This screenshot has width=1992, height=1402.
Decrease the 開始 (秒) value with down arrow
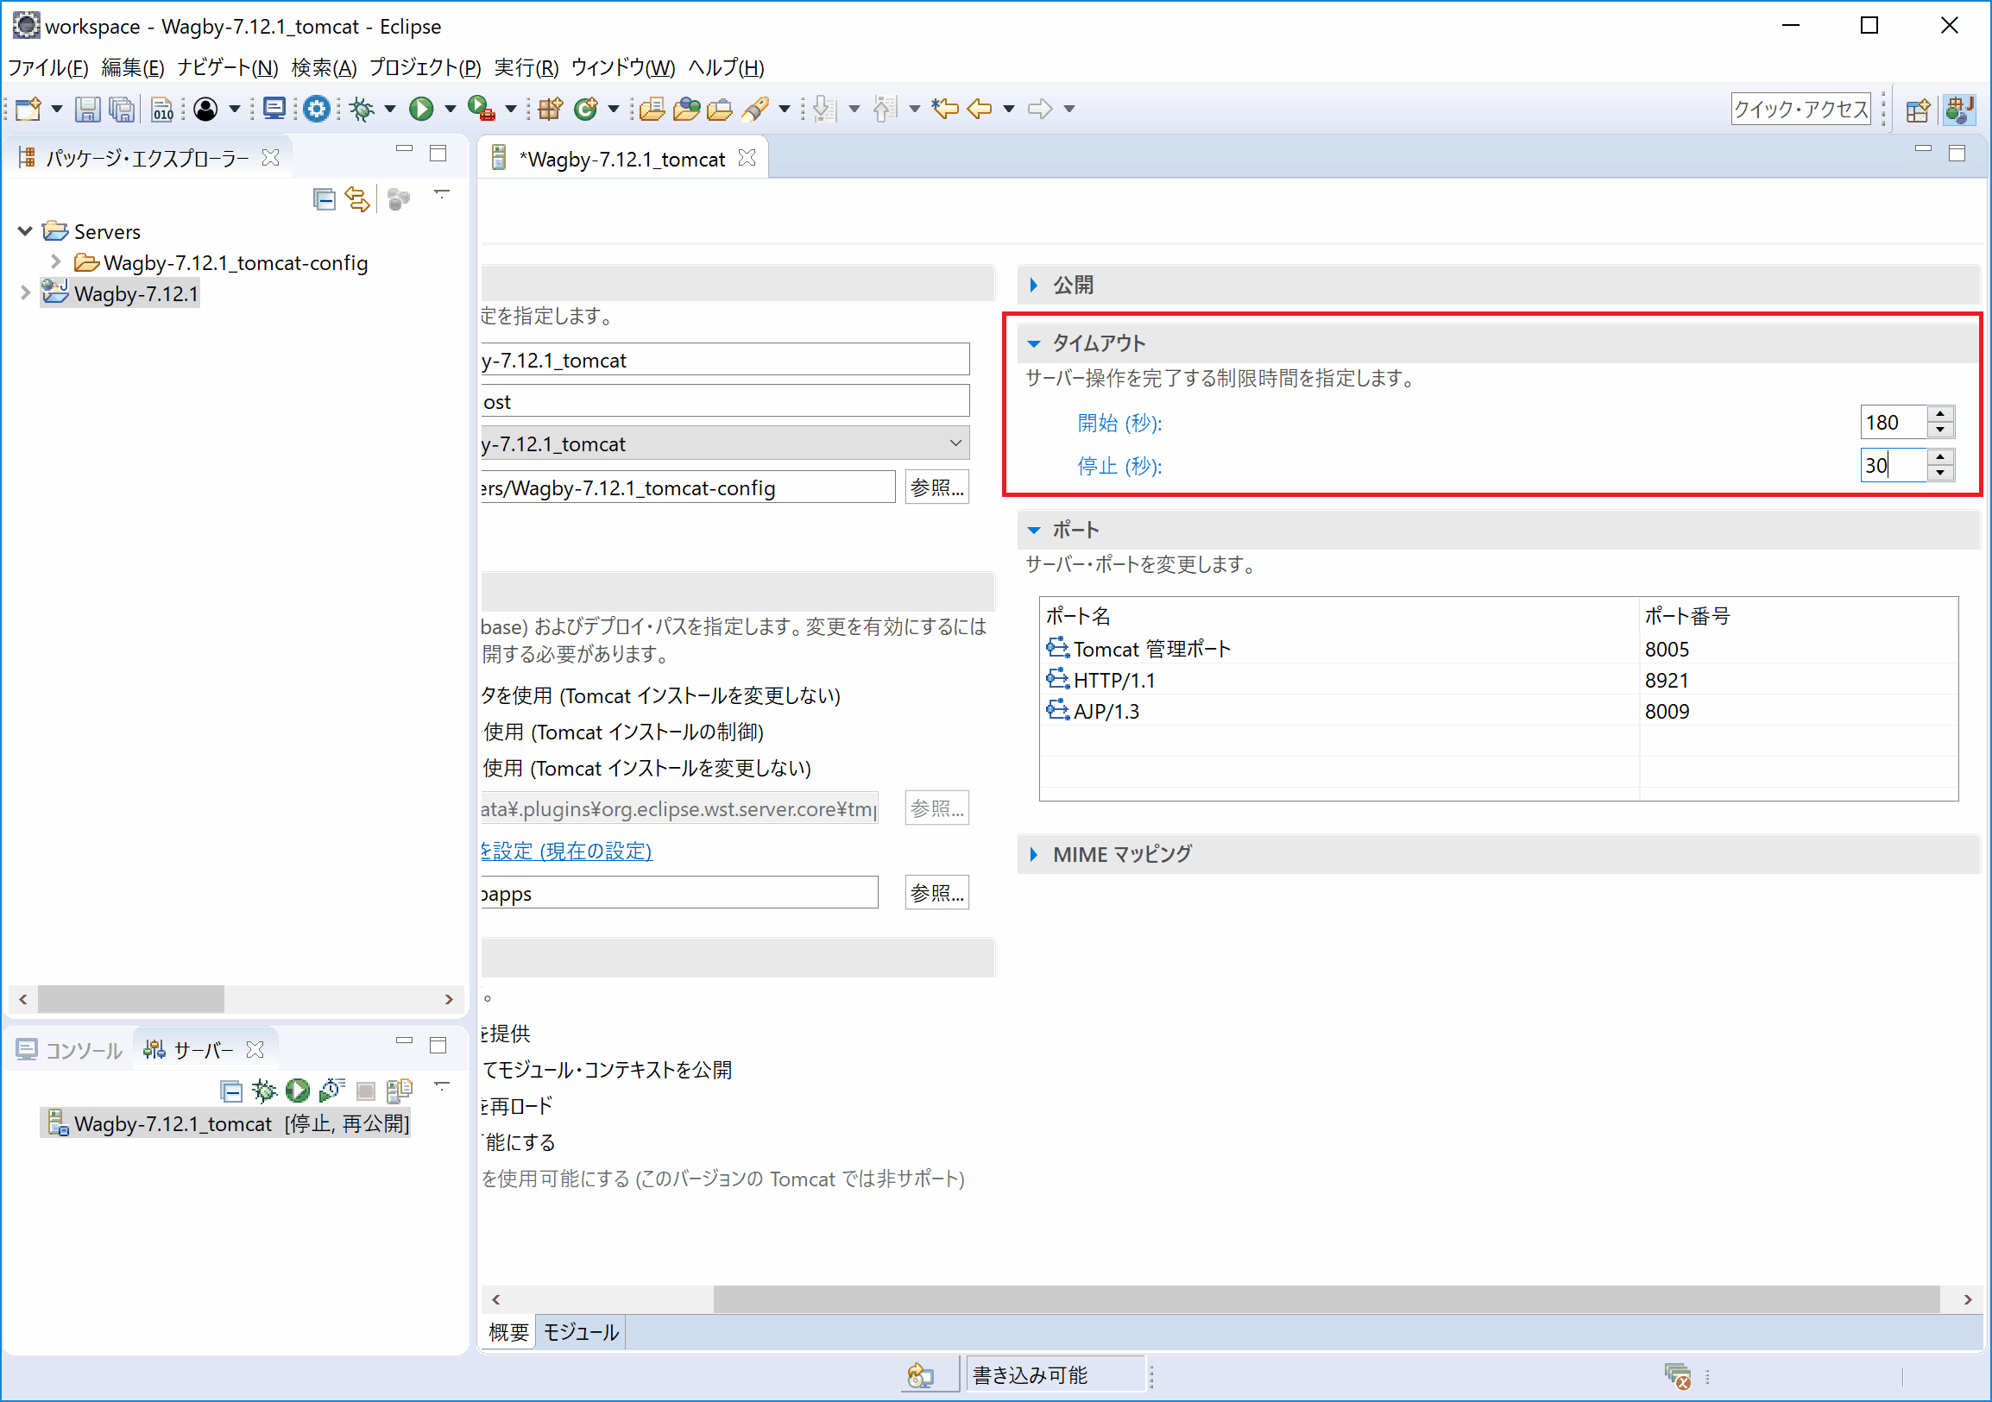[x=1940, y=431]
